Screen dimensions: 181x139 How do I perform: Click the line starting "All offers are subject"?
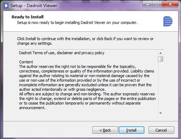(87, 94)
